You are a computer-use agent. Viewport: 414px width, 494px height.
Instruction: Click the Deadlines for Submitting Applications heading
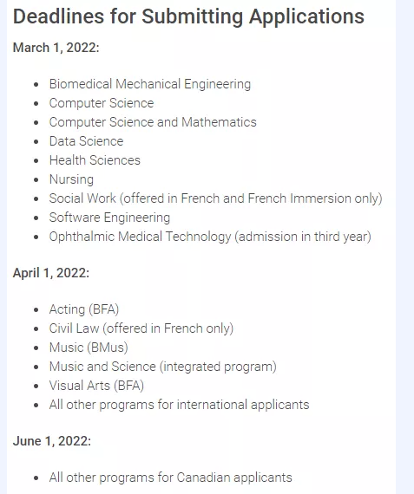pyautogui.click(x=188, y=16)
